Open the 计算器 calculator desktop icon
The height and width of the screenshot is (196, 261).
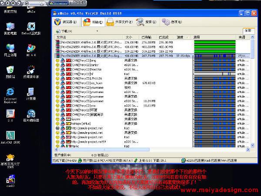31,94
